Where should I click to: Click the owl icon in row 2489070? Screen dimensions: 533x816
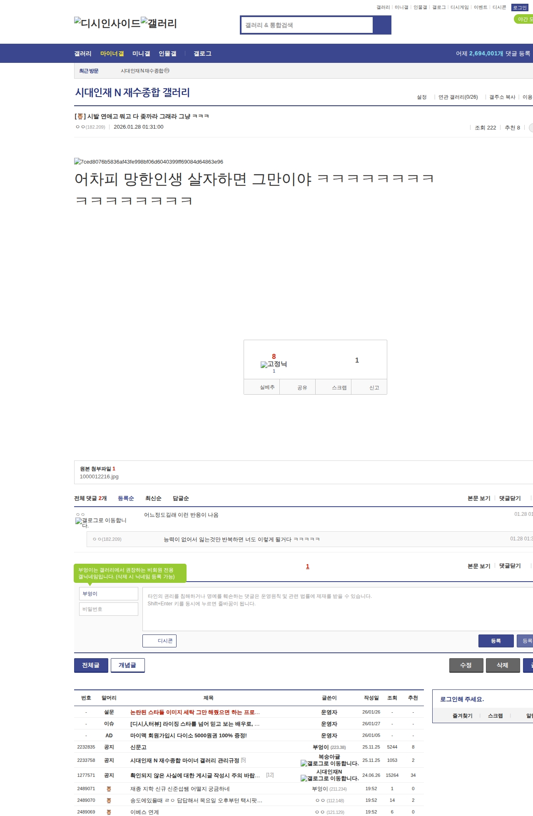[x=109, y=800]
